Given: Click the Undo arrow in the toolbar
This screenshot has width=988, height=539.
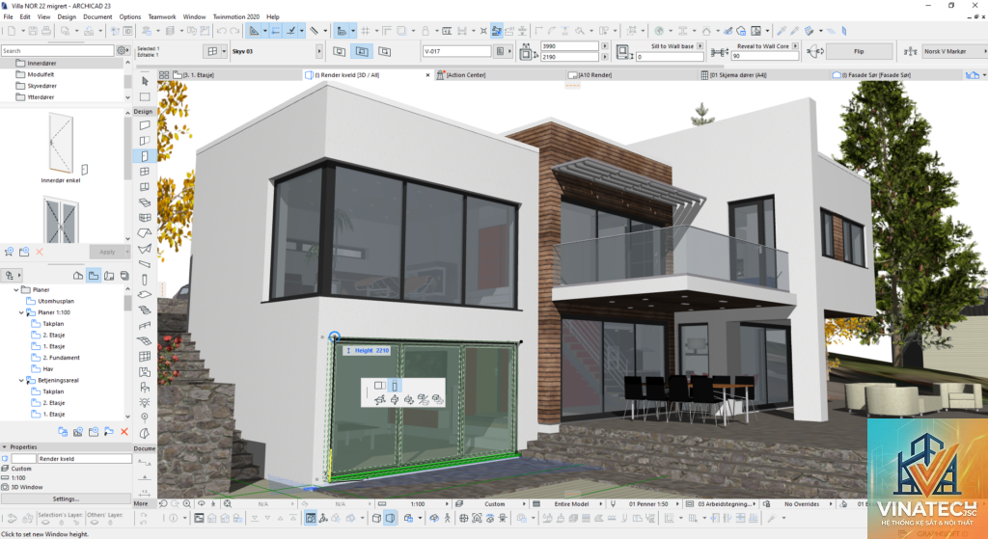Looking at the screenshot, I should tap(221, 30).
